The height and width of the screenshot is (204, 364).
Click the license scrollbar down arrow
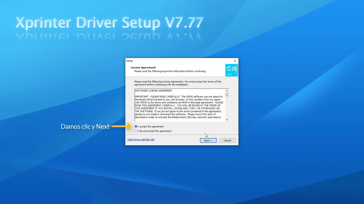227,120
